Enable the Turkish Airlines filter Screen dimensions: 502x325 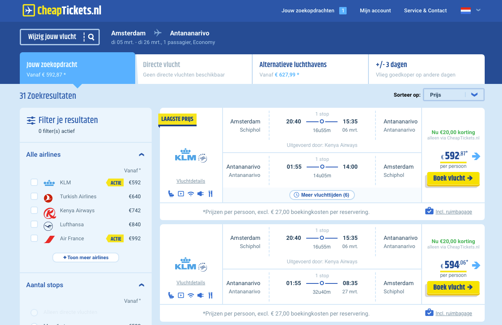coord(35,196)
